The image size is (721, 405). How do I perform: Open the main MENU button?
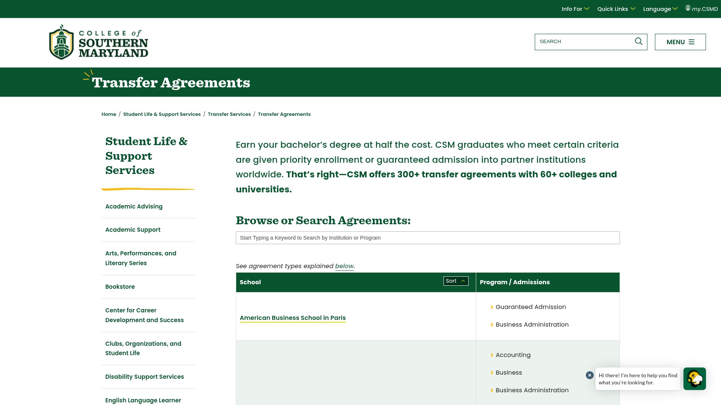pos(680,42)
